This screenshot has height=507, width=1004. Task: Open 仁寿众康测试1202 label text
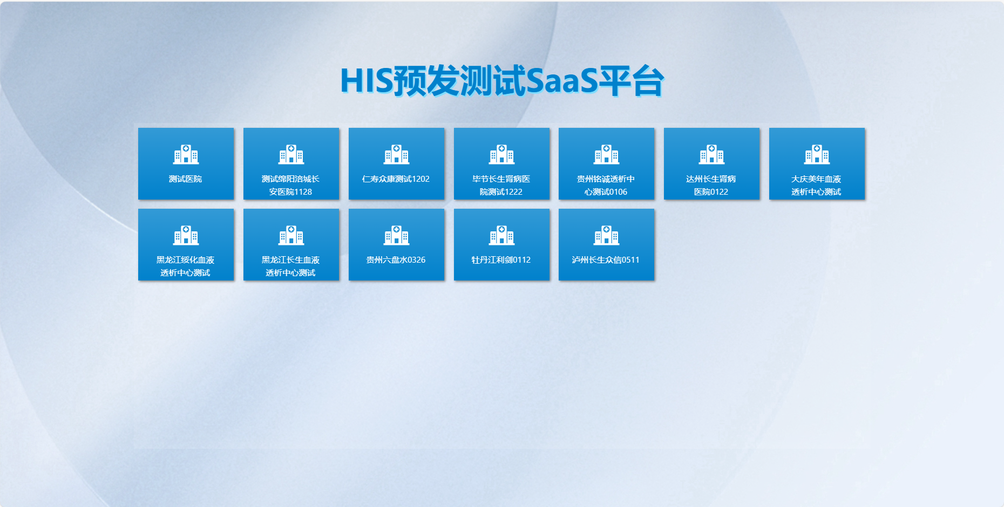coord(396,179)
